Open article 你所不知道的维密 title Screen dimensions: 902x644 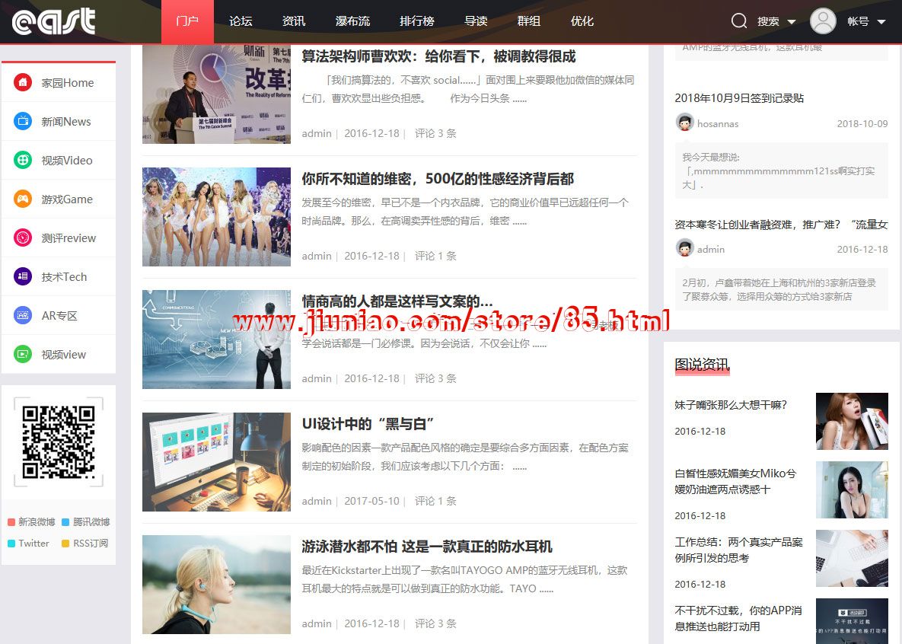(x=438, y=179)
